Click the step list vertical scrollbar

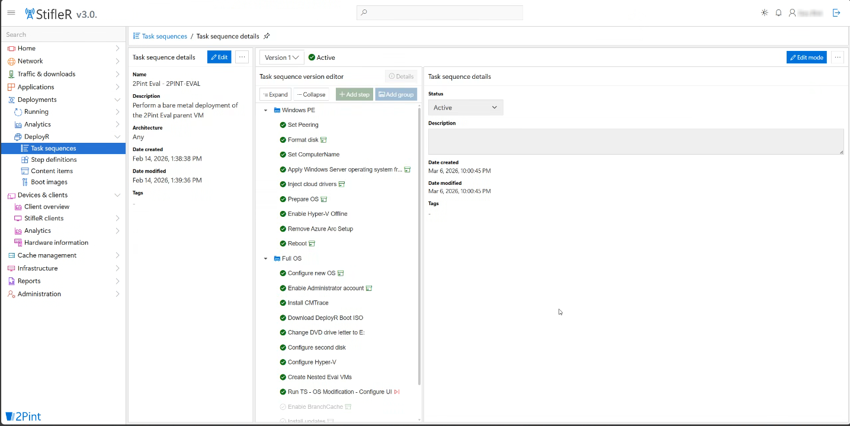coord(419,246)
